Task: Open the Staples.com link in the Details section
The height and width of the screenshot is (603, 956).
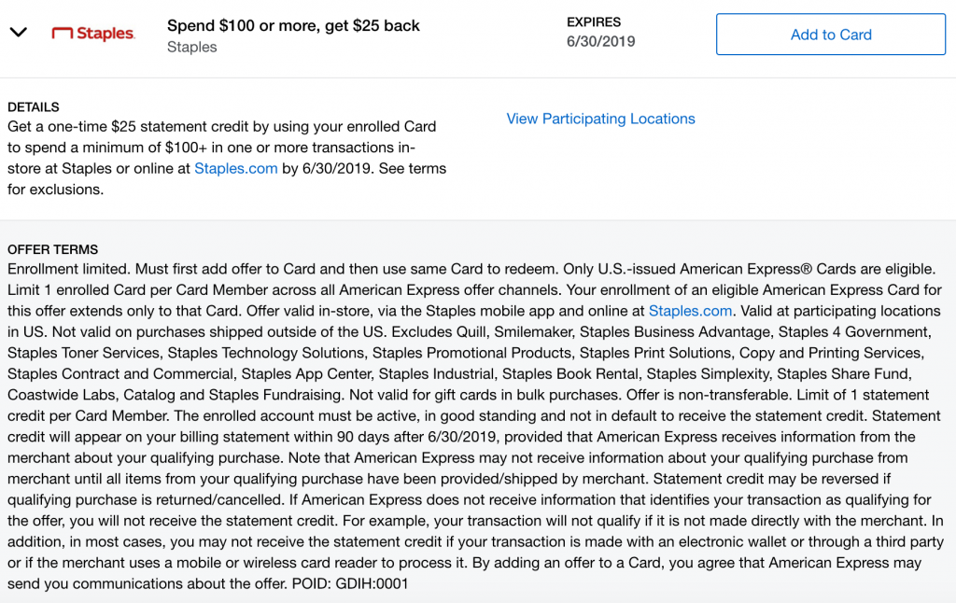Action: click(x=236, y=168)
